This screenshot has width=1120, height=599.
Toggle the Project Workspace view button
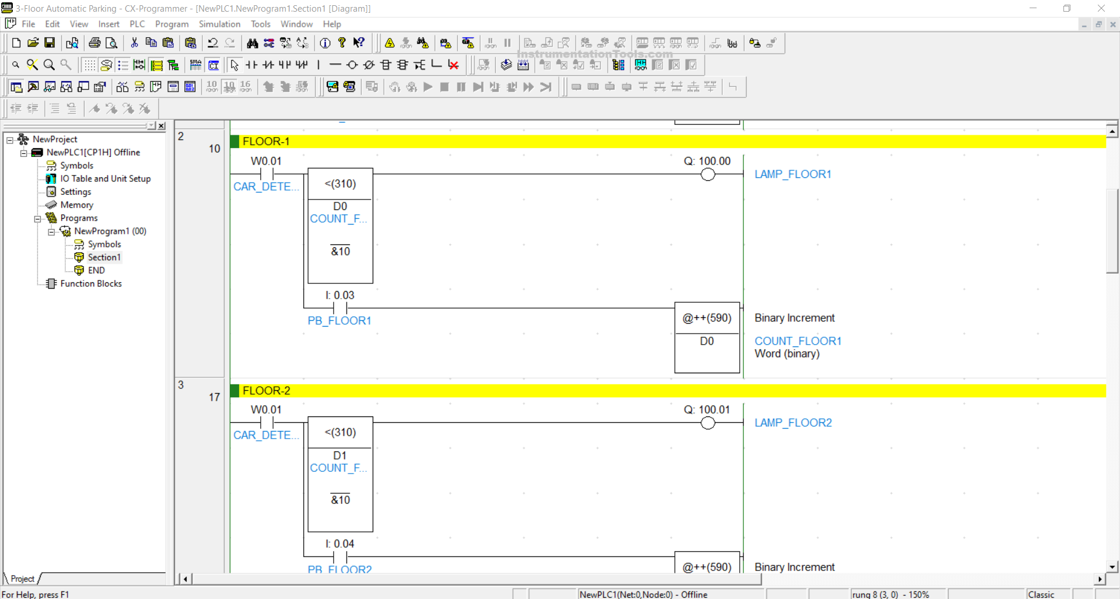click(x=16, y=87)
